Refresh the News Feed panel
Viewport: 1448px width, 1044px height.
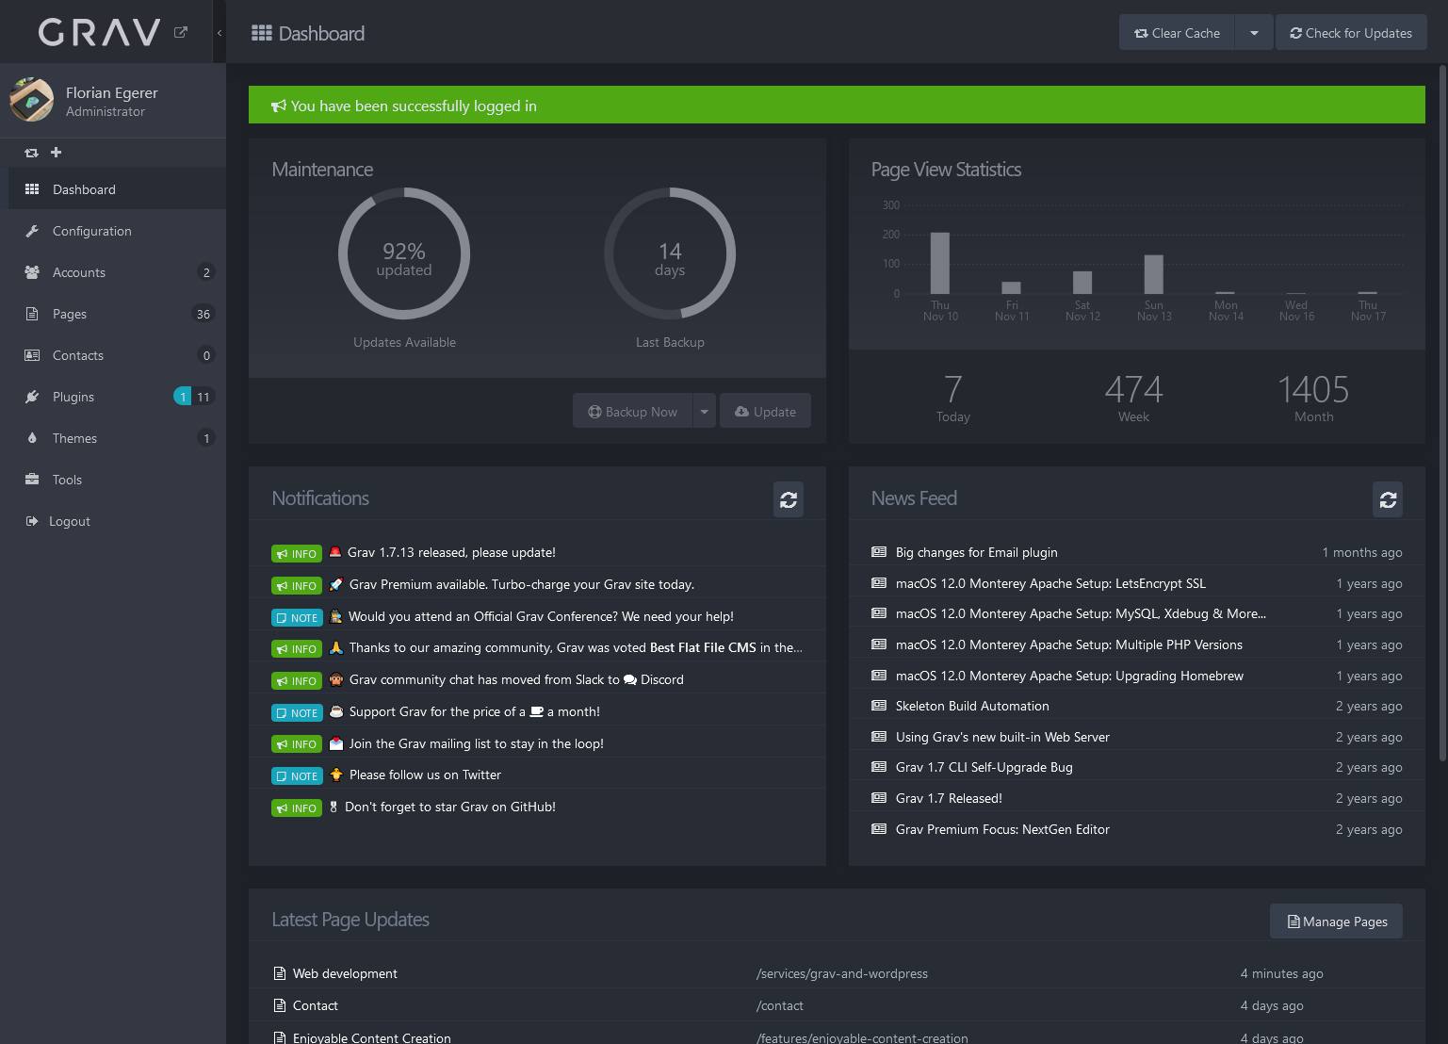[x=1388, y=499]
